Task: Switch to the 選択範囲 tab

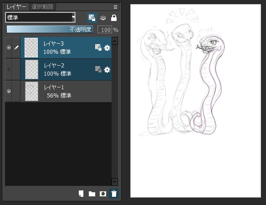Action: pos(42,7)
